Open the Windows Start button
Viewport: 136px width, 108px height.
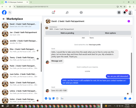(2, 106)
